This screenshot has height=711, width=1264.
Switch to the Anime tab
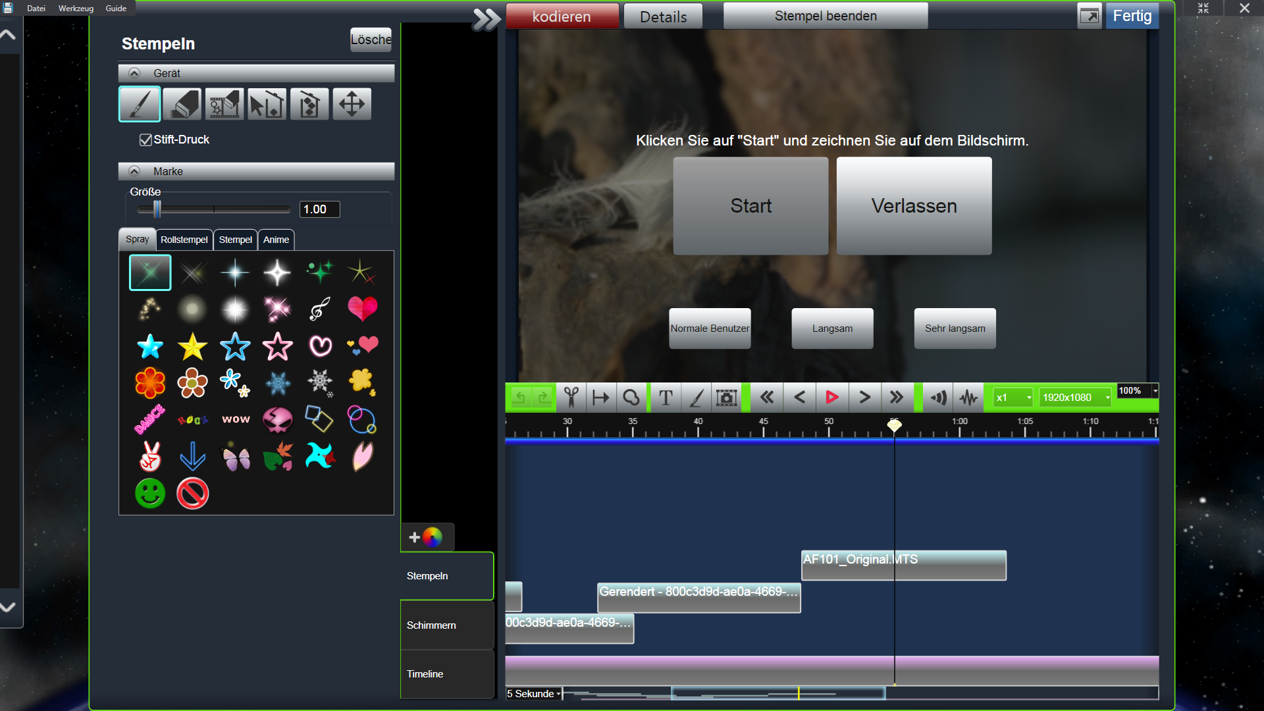(276, 240)
